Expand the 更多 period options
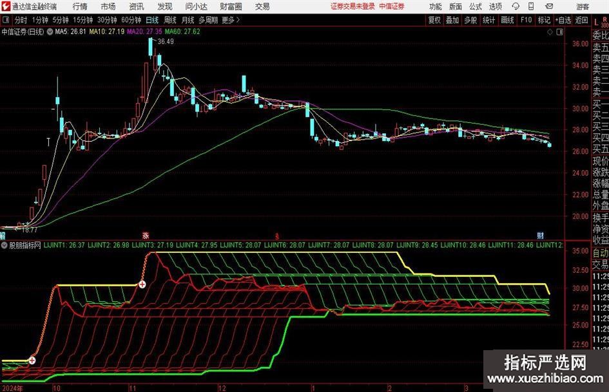609x392 pixels. pos(231,20)
